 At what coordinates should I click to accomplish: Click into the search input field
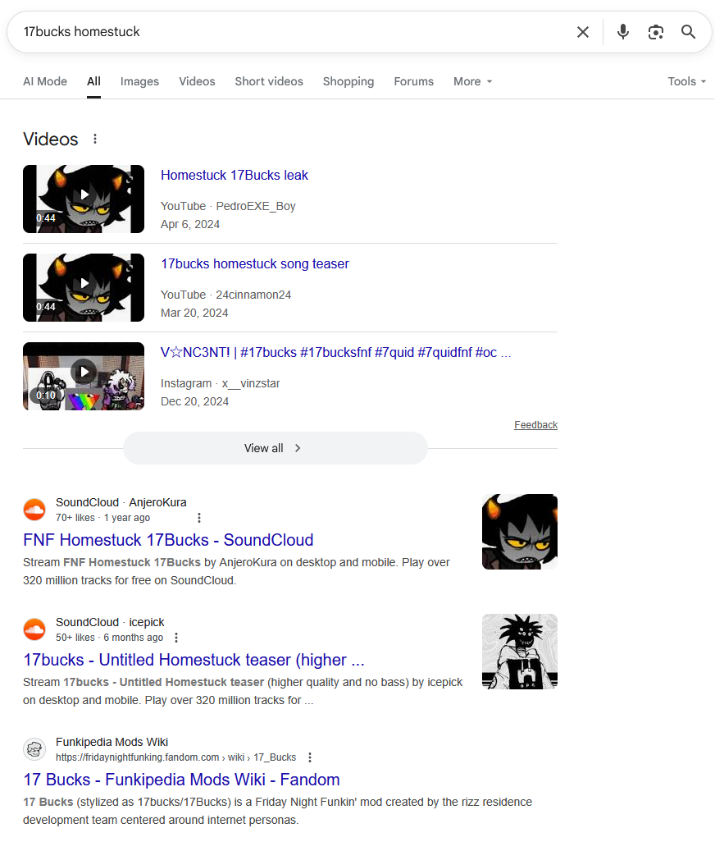click(x=293, y=32)
